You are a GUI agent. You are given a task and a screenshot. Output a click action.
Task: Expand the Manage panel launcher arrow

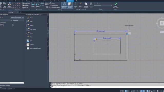pos(72,10)
